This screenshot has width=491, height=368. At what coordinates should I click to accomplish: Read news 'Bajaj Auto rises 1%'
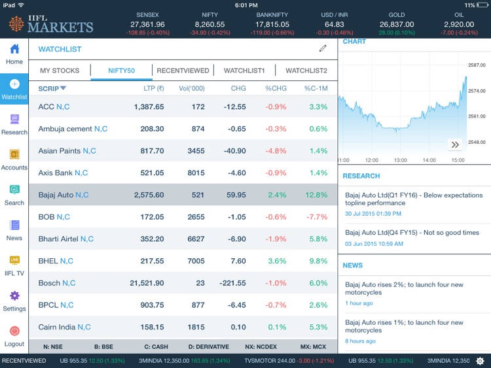tap(414, 332)
